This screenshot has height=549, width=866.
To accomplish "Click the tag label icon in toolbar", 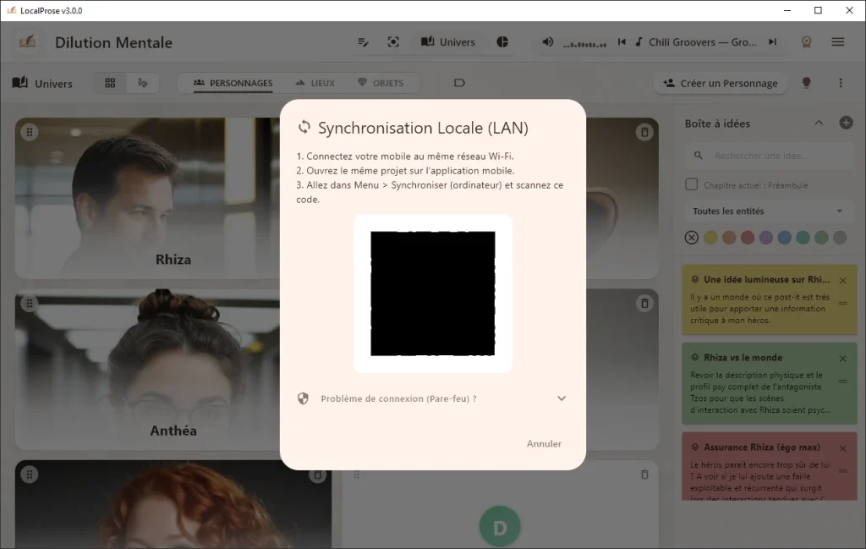I will click(459, 83).
